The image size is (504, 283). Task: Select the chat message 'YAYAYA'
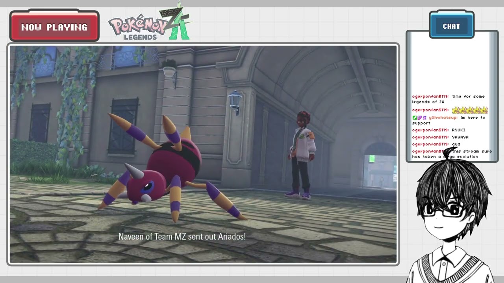click(460, 137)
